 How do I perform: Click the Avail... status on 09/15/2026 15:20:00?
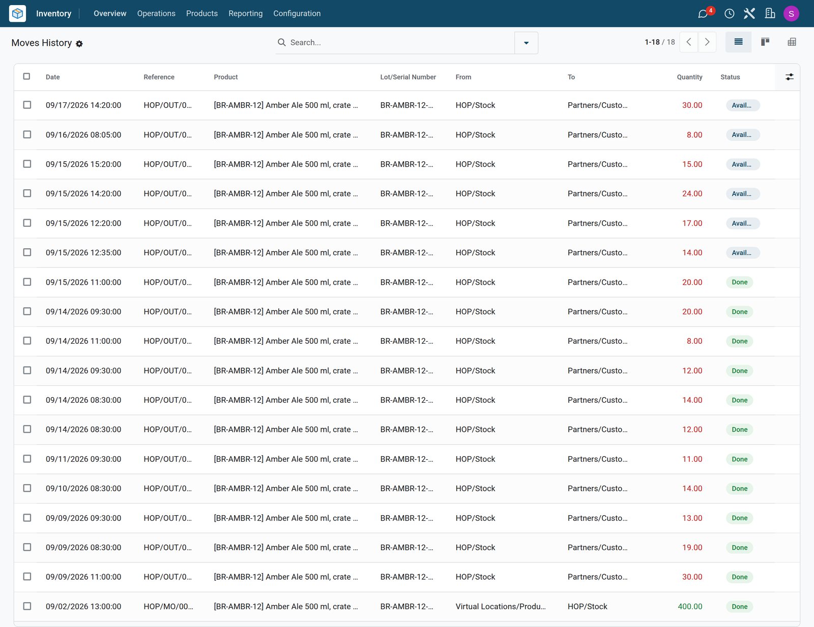tap(742, 164)
